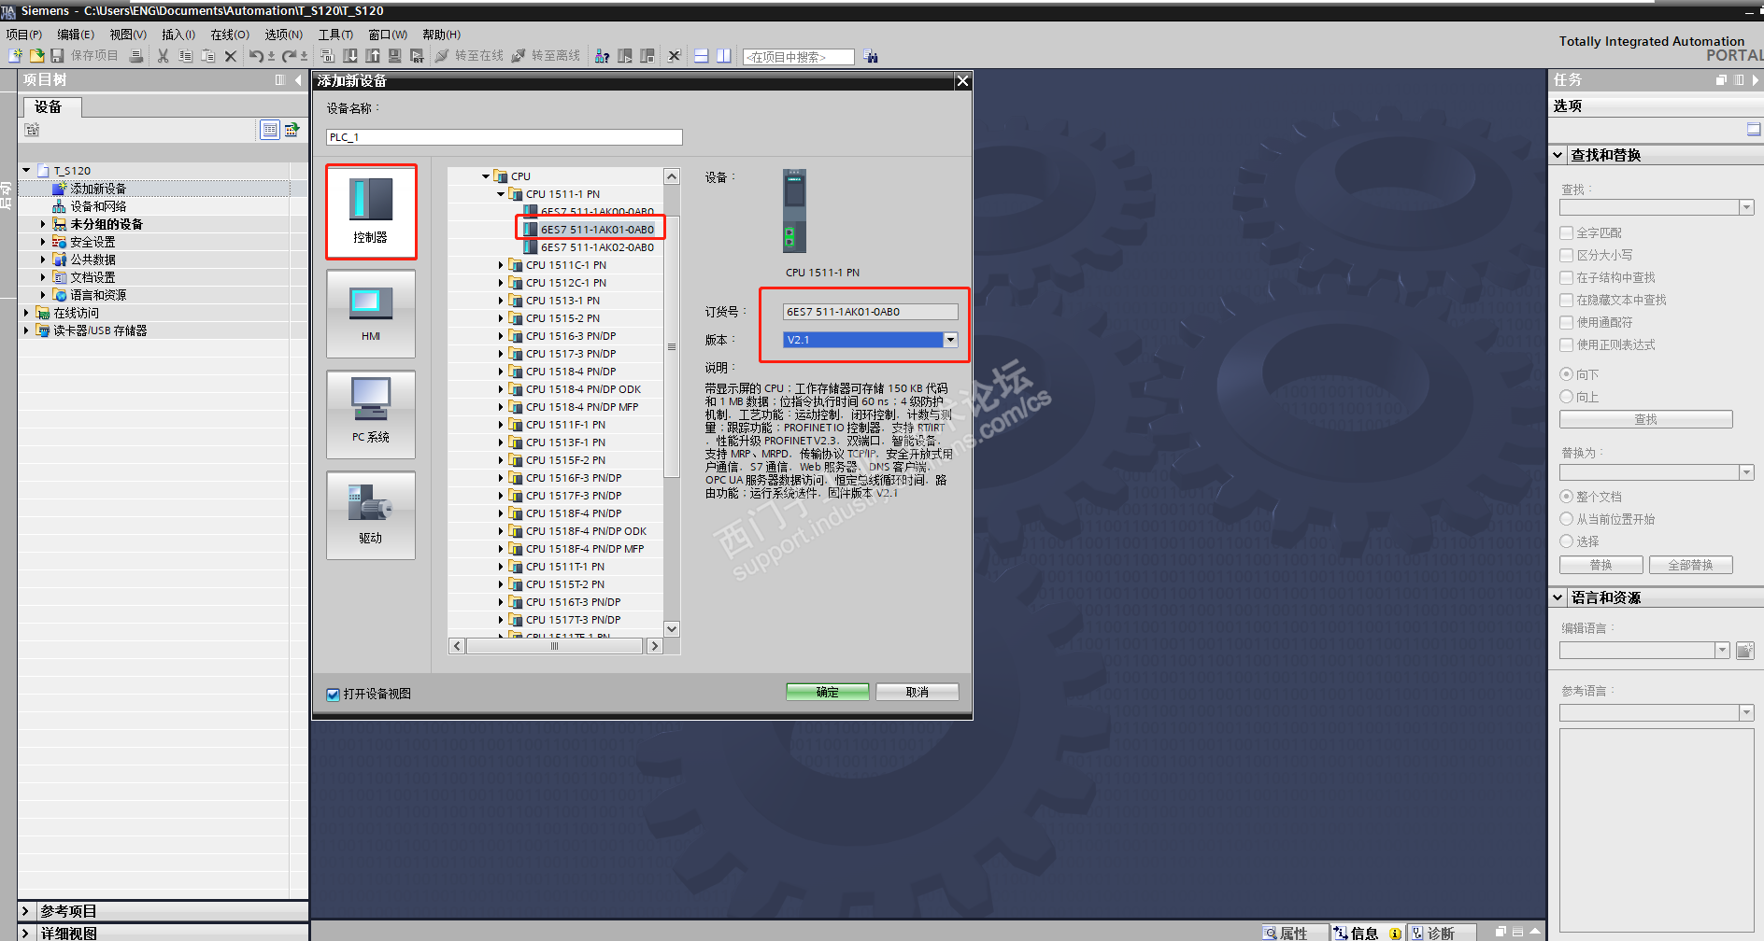Screen dimensions: 1764x941
Task: Click the CPU 1511-1 PN device image
Action: tap(794, 211)
